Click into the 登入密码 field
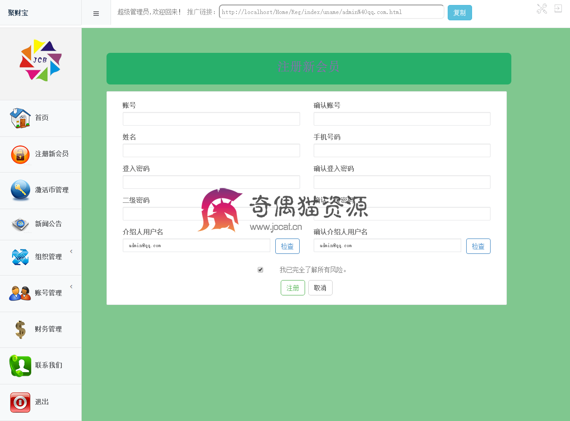This screenshot has width=570, height=421. (x=211, y=182)
